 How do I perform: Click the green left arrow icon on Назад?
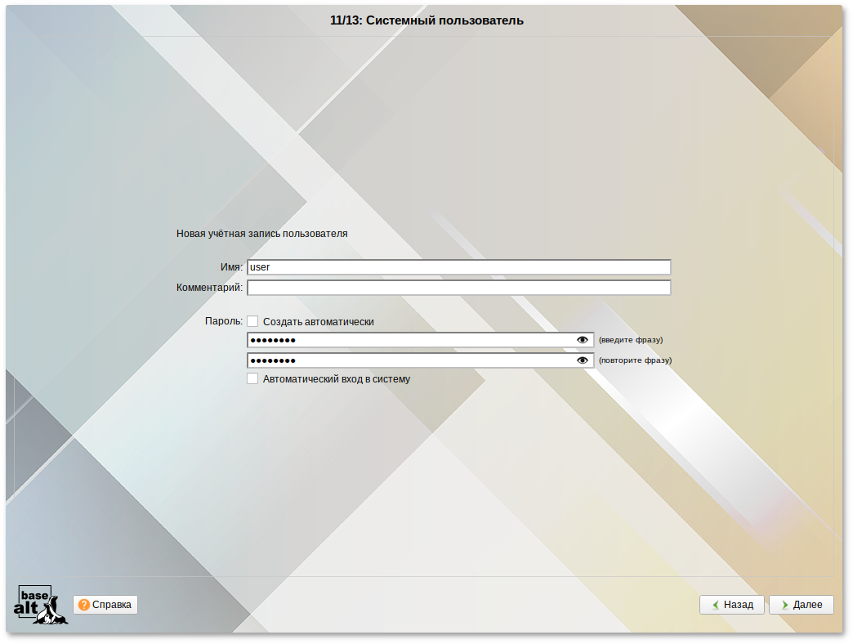[715, 605]
